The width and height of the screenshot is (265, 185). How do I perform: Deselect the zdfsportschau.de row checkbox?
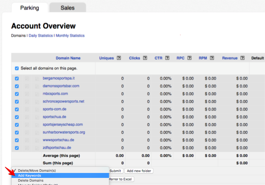point(17,148)
